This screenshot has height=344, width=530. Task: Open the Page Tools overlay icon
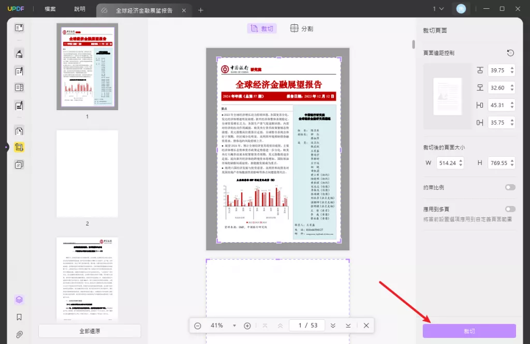(19, 164)
